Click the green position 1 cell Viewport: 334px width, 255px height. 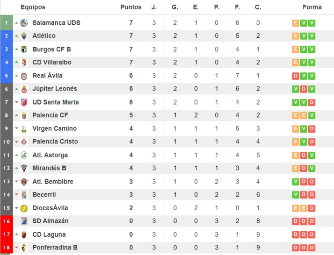pos(7,23)
